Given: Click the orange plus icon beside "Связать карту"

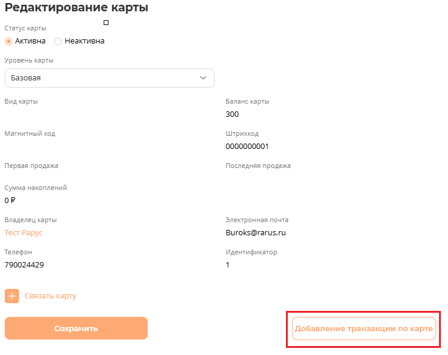Looking at the screenshot, I should pyautogui.click(x=12, y=296).
